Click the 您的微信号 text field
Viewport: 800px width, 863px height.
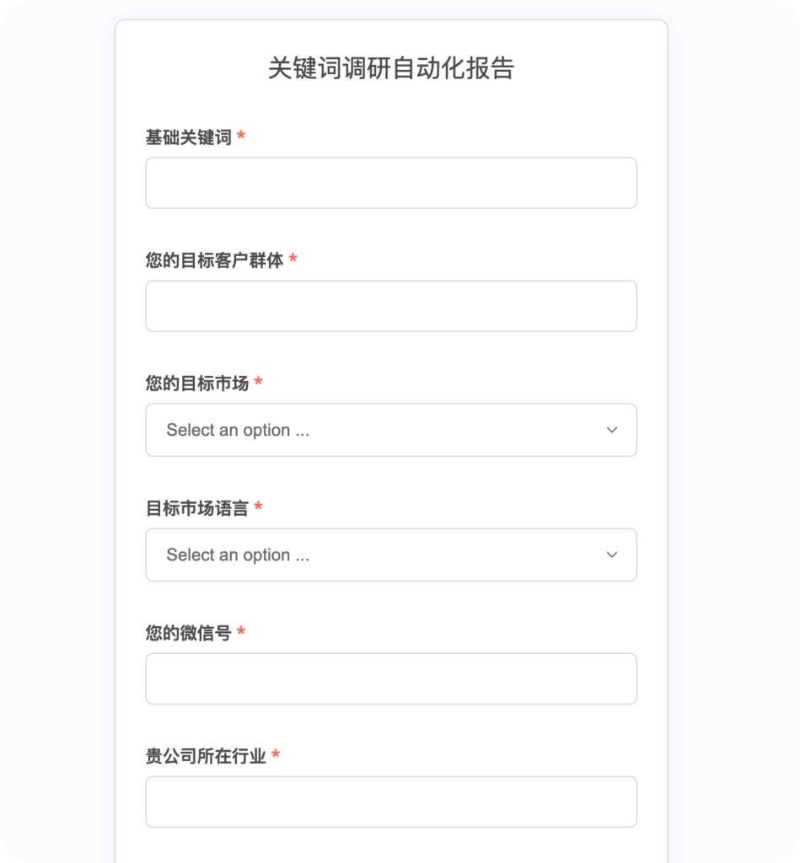click(390, 678)
